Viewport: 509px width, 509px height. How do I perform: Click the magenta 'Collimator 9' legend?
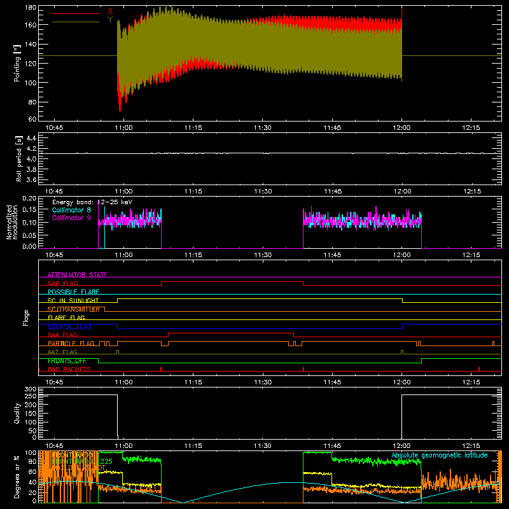coord(71,218)
